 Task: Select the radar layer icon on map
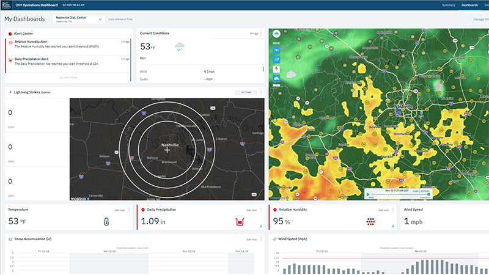click(276, 51)
